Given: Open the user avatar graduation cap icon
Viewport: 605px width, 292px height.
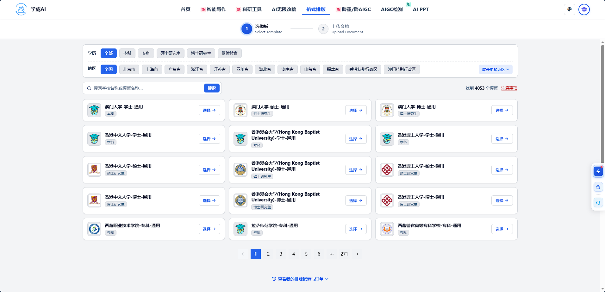Looking at the screenshot, I should coord(584,9).
